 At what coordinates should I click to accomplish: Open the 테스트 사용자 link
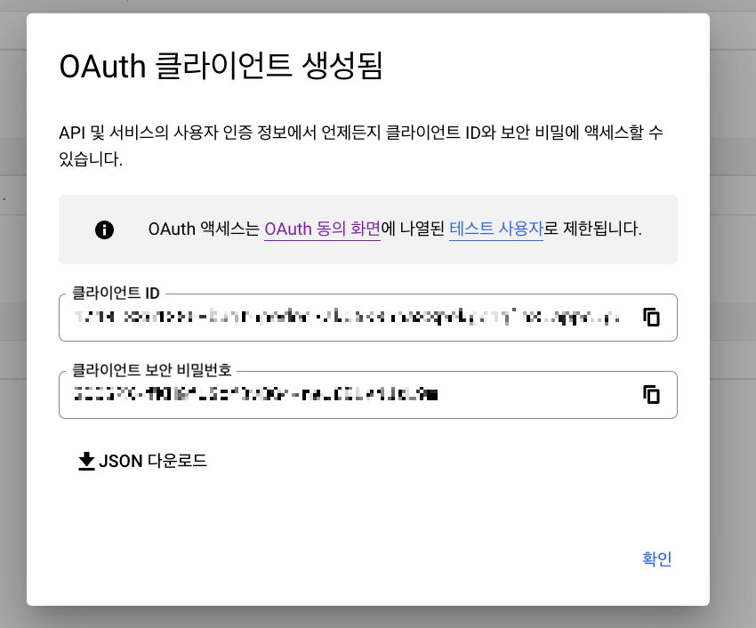pos(496,229)
